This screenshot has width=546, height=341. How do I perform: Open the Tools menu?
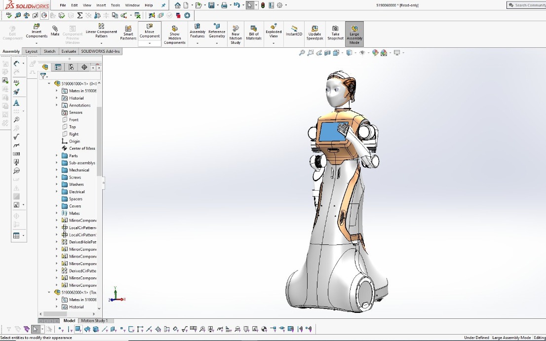coord(115,5)
